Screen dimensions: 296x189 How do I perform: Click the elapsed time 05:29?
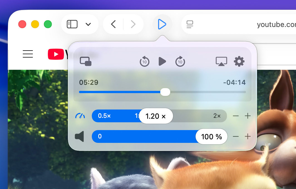coord(89,83)
